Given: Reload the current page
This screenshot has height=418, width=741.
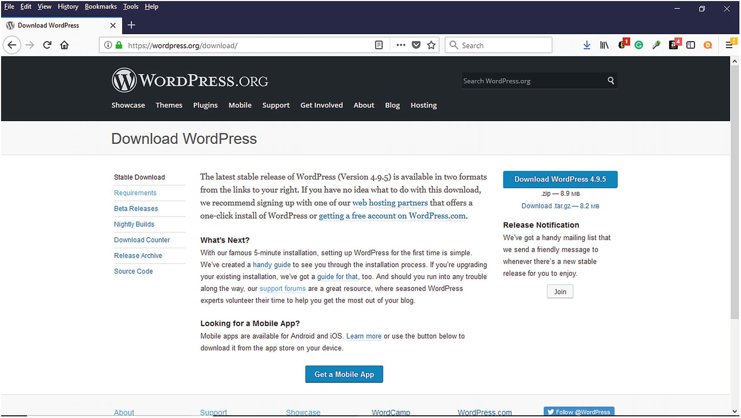Looking at the screenshot, I should point(47,45).
